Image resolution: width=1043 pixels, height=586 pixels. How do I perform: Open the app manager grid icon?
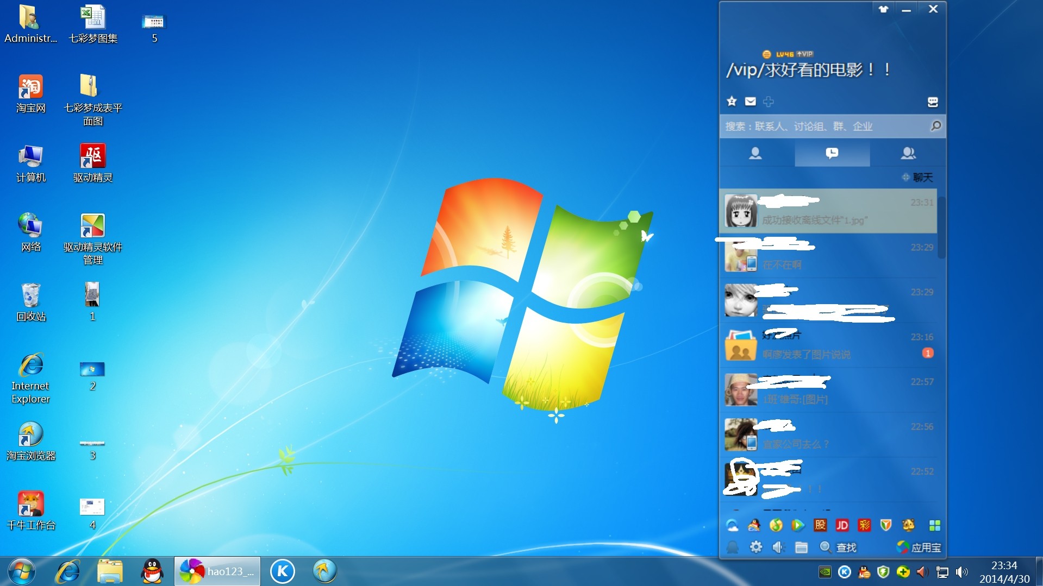[935, 525]
